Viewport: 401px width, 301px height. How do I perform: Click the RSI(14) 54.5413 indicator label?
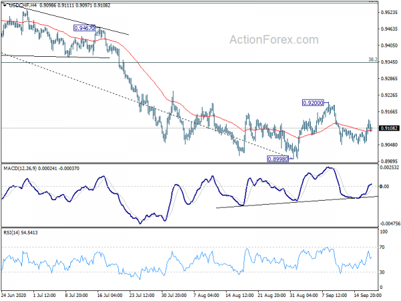21,232
